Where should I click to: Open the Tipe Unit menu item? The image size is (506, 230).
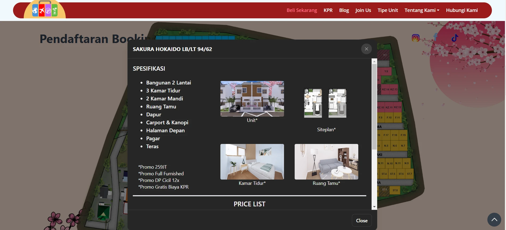(388, 10)
